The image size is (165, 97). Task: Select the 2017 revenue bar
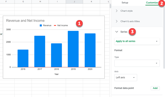[40, 51]
